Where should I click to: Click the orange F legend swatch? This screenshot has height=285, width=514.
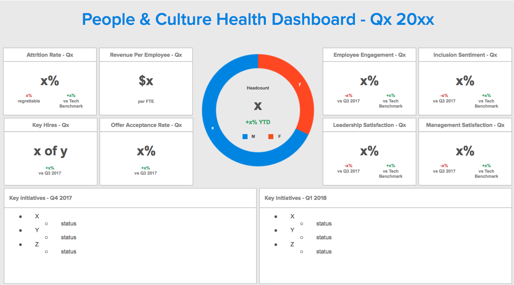(271, 136)
